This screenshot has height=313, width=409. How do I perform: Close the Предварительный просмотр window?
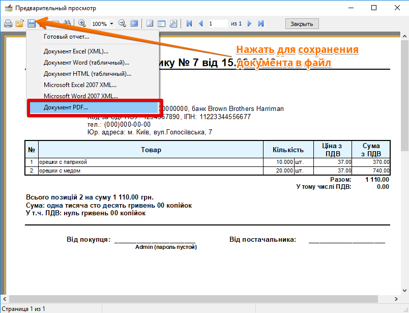click(397, 8)
